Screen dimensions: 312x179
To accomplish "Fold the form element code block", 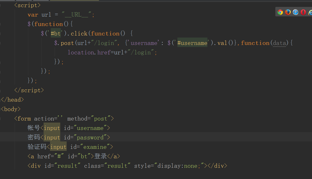I will click(x=1, y=118).
